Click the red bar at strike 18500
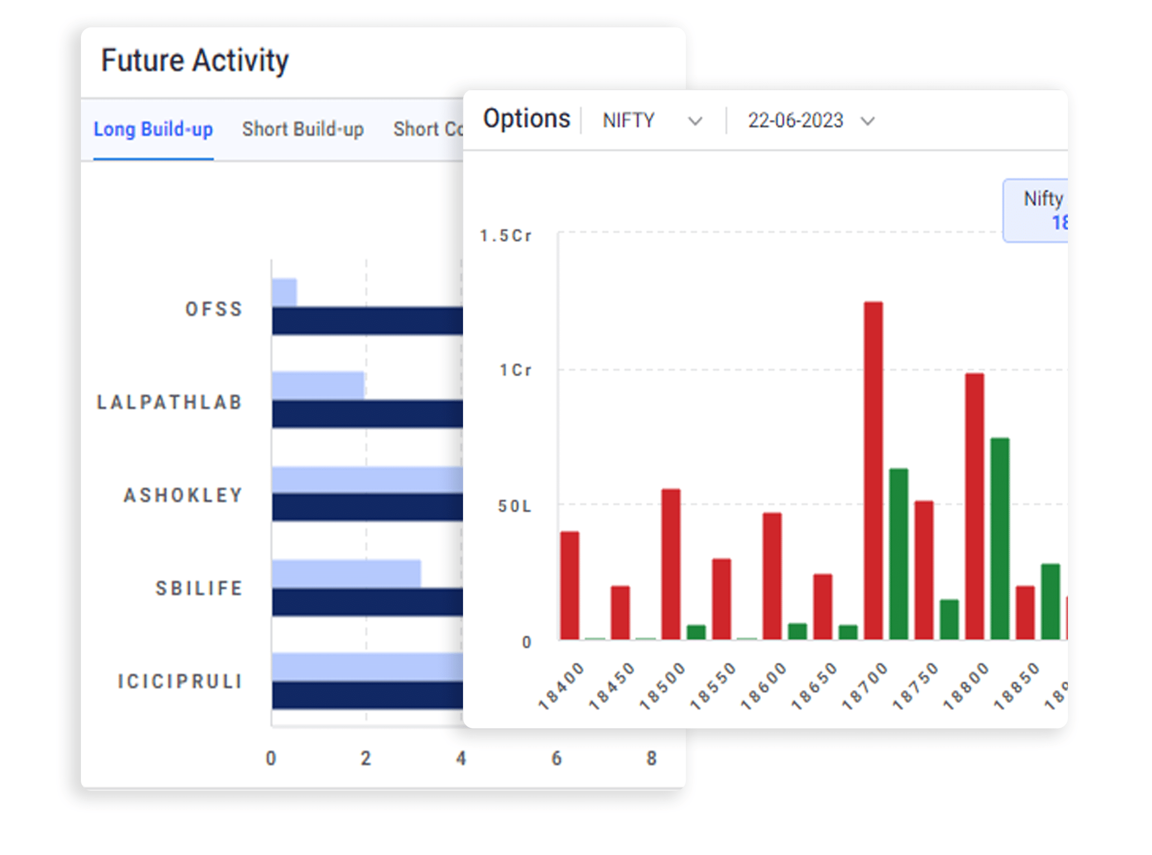Screen dimensions: 1152x855 click(671, 564)
